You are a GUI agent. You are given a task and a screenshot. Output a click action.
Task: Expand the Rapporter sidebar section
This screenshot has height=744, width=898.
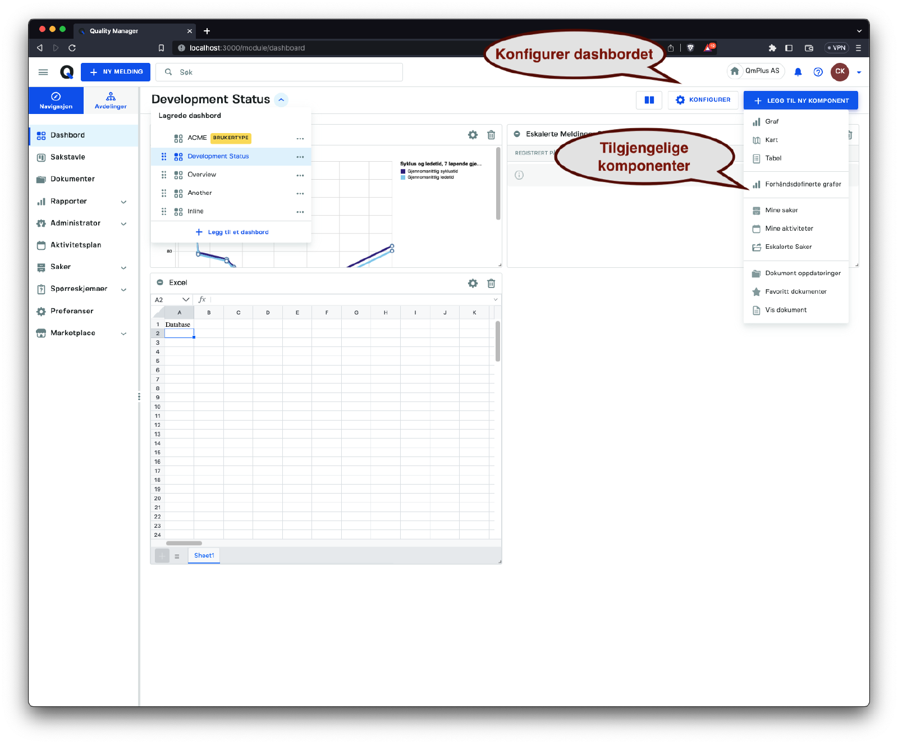[x=123, y=202]
